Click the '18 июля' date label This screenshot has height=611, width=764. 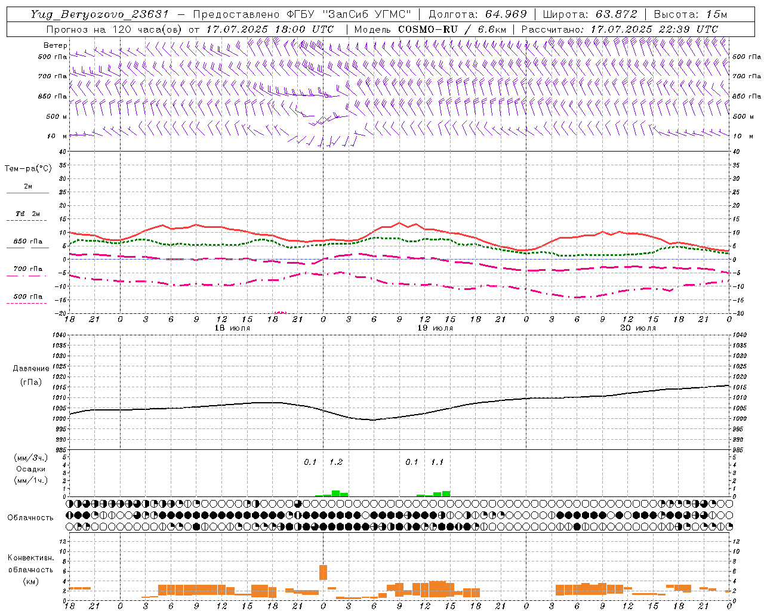(x=232, y=328)
